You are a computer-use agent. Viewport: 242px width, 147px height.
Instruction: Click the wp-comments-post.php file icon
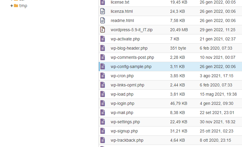(x=103, y=57)
